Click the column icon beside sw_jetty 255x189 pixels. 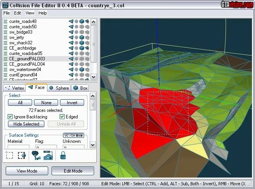tap(5, 37)
